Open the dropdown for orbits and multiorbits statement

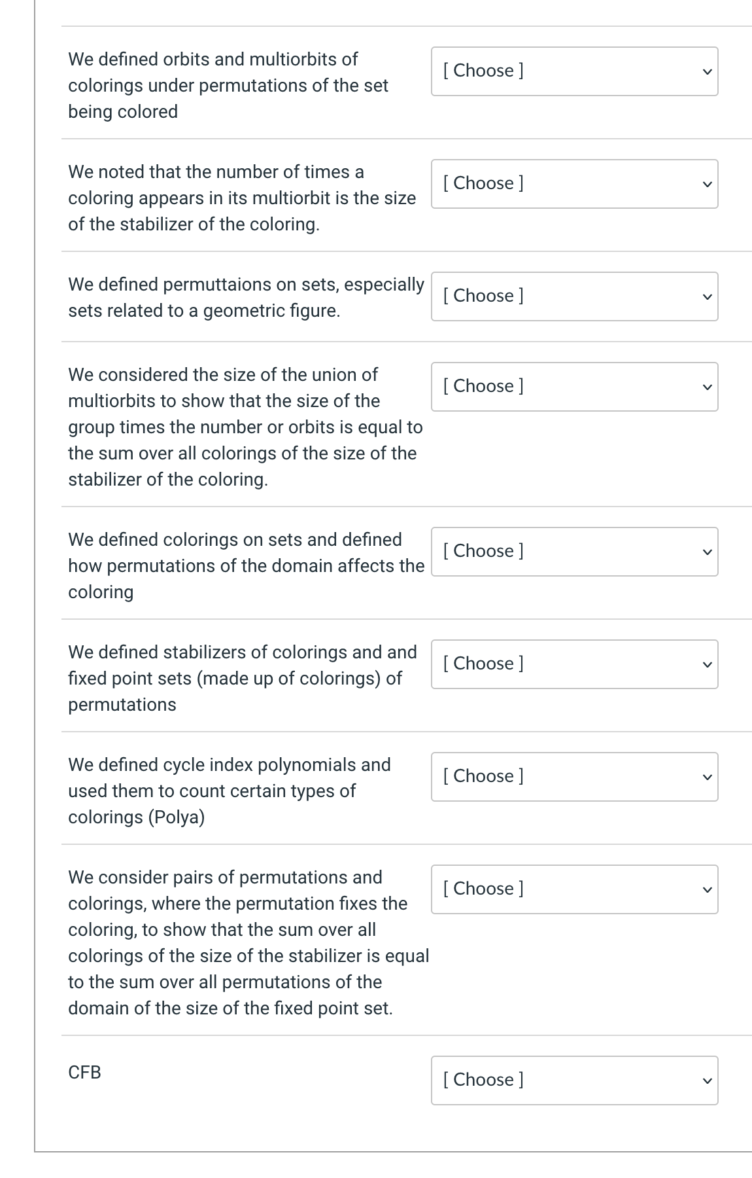pos(574,71)
